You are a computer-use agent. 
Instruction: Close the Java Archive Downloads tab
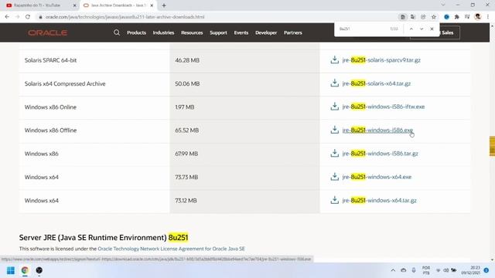point(152,5)
